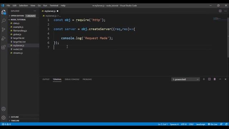
Task: Change line ending via CRLF item
Action: [191, 124]
